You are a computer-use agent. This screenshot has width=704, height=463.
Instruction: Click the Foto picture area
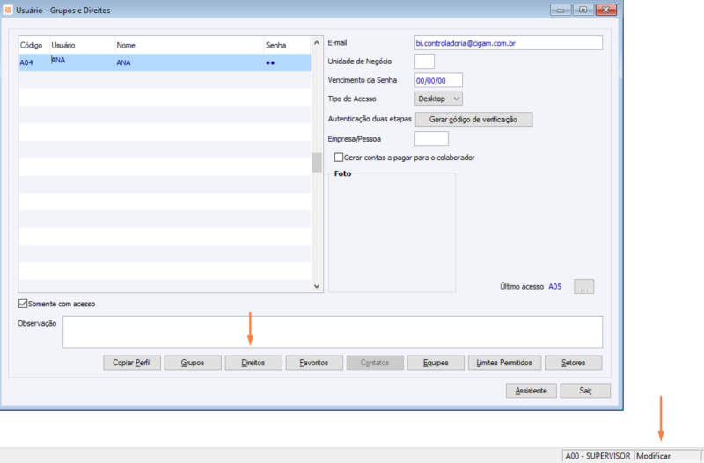[392, 233]
